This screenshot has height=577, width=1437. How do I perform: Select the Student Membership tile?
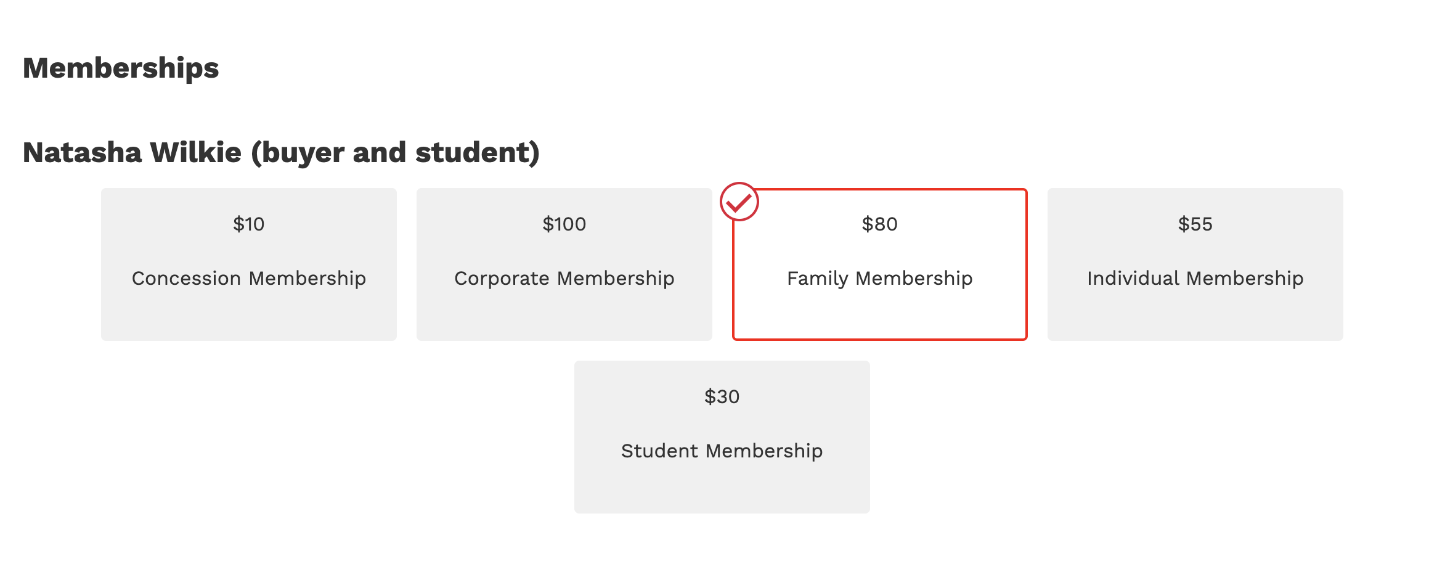tap(722, 481)
